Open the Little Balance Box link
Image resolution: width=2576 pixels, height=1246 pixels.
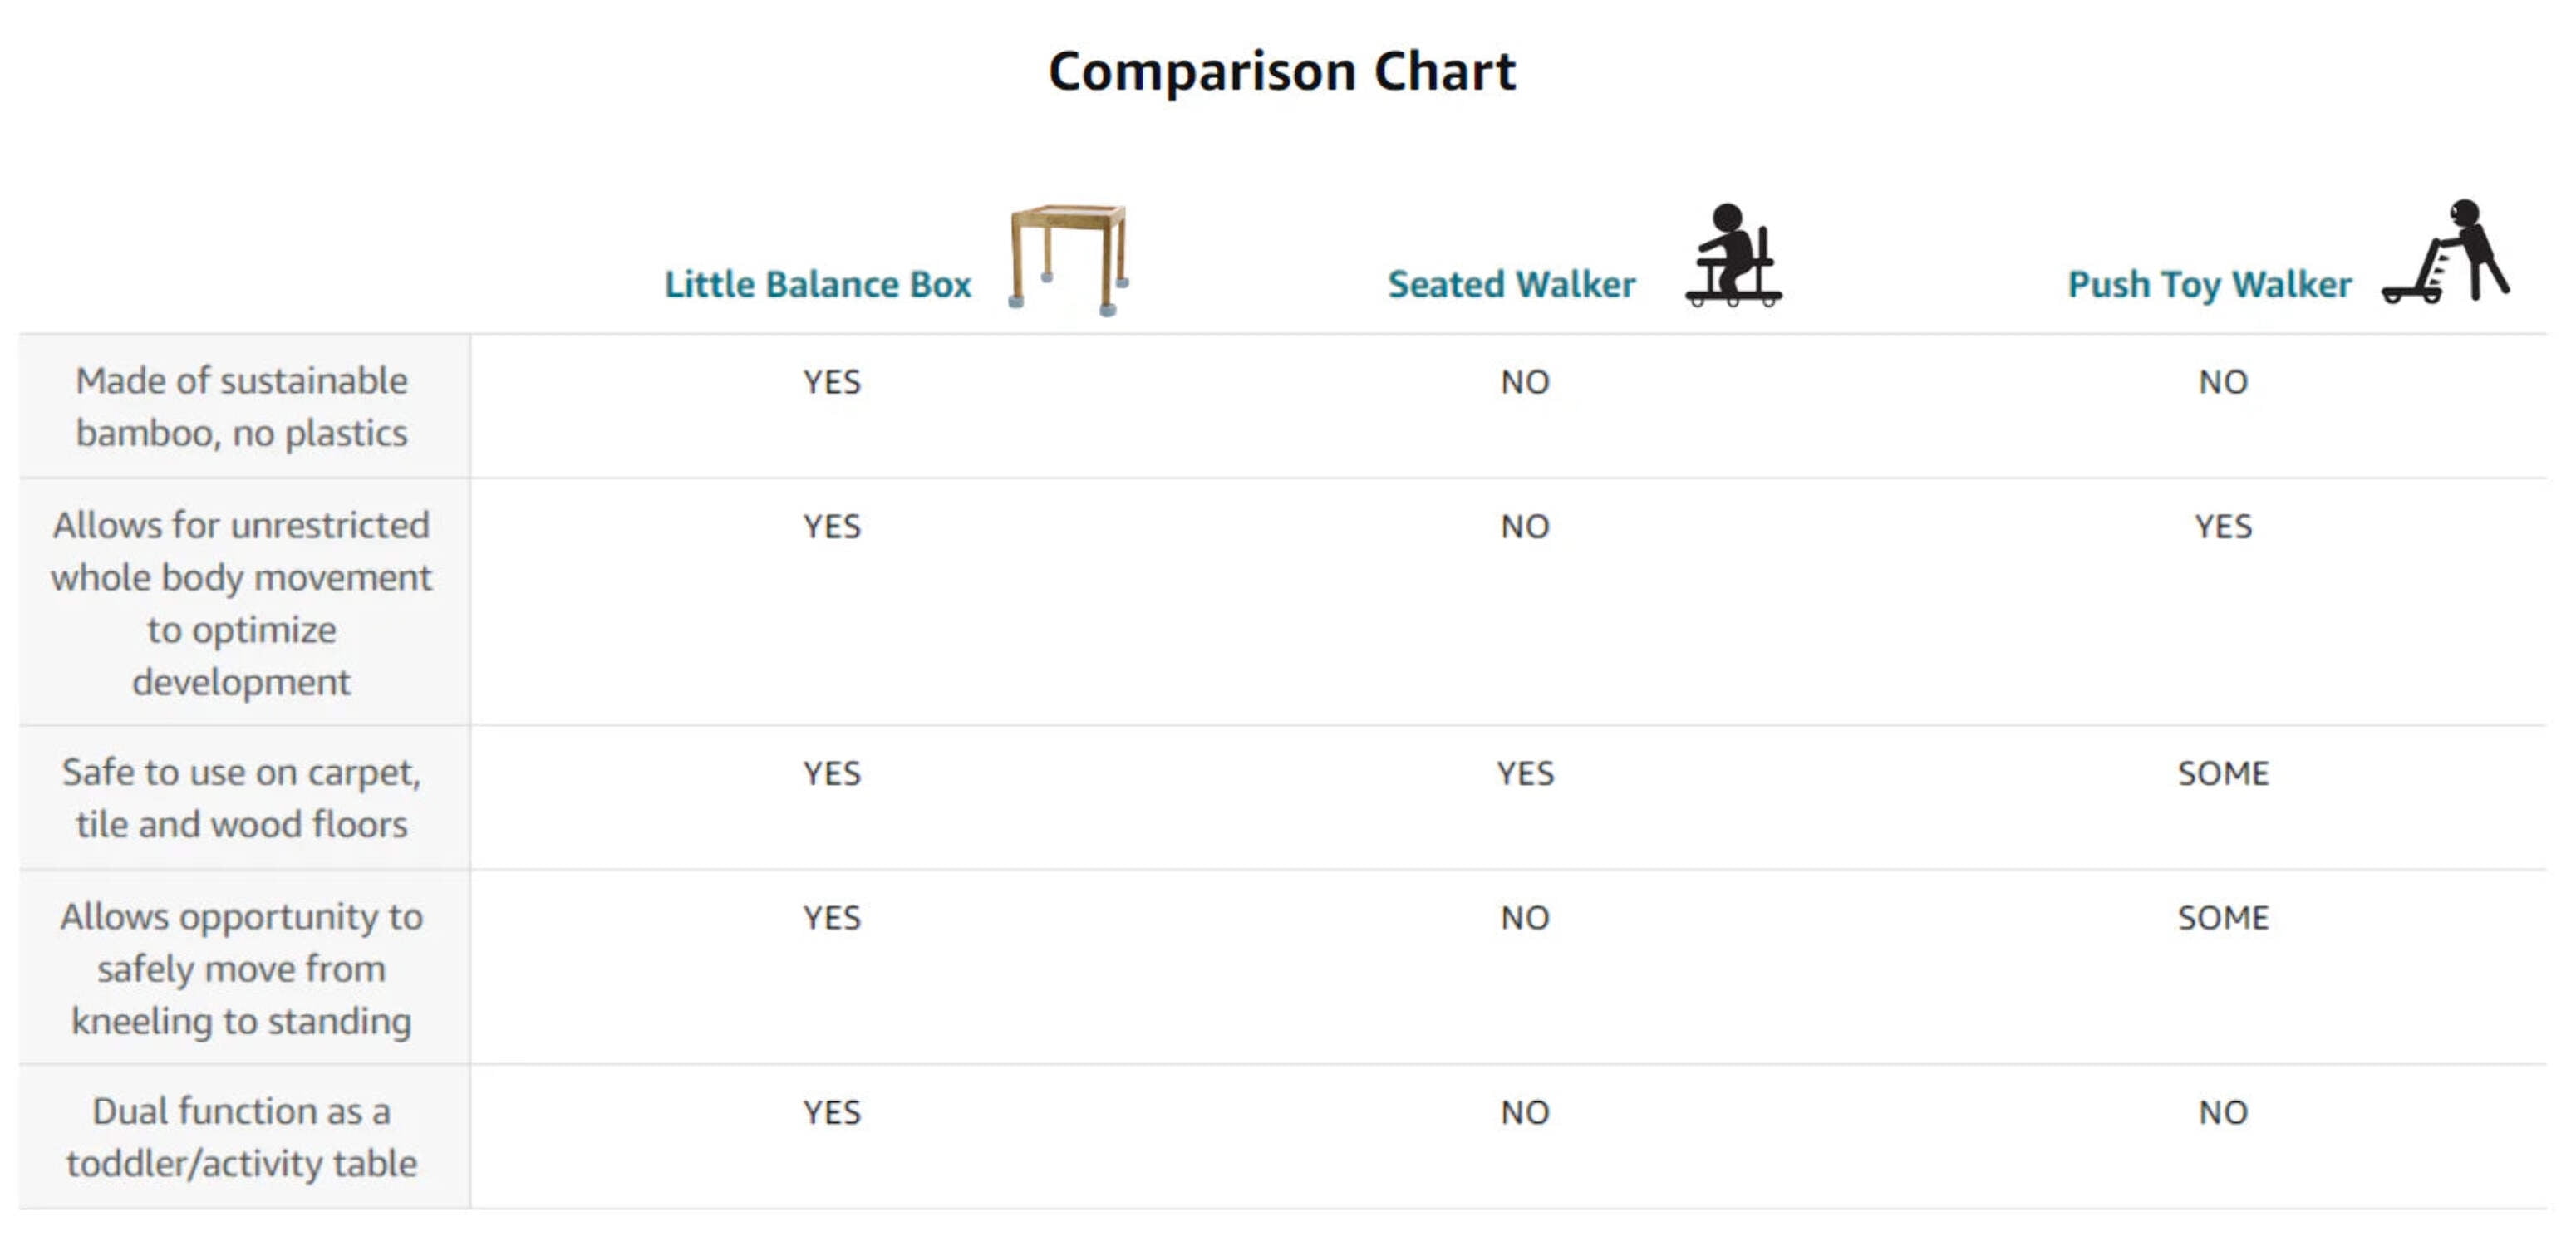click(x=817, y=285)
